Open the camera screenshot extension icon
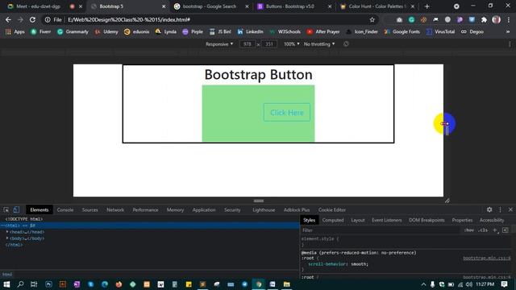516x290 pixels. point(399,19)
